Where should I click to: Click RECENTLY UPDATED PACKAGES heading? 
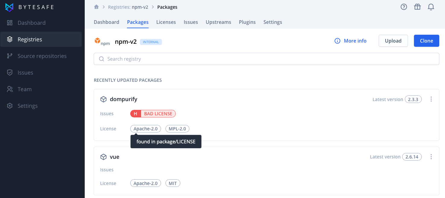128,80
